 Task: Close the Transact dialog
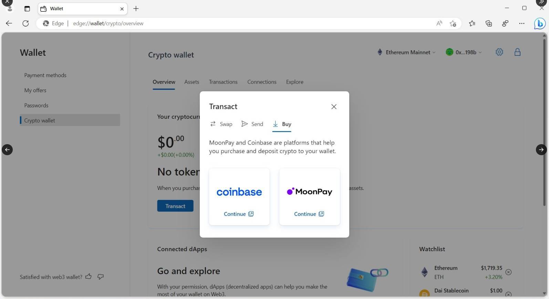tap(334, 107)
